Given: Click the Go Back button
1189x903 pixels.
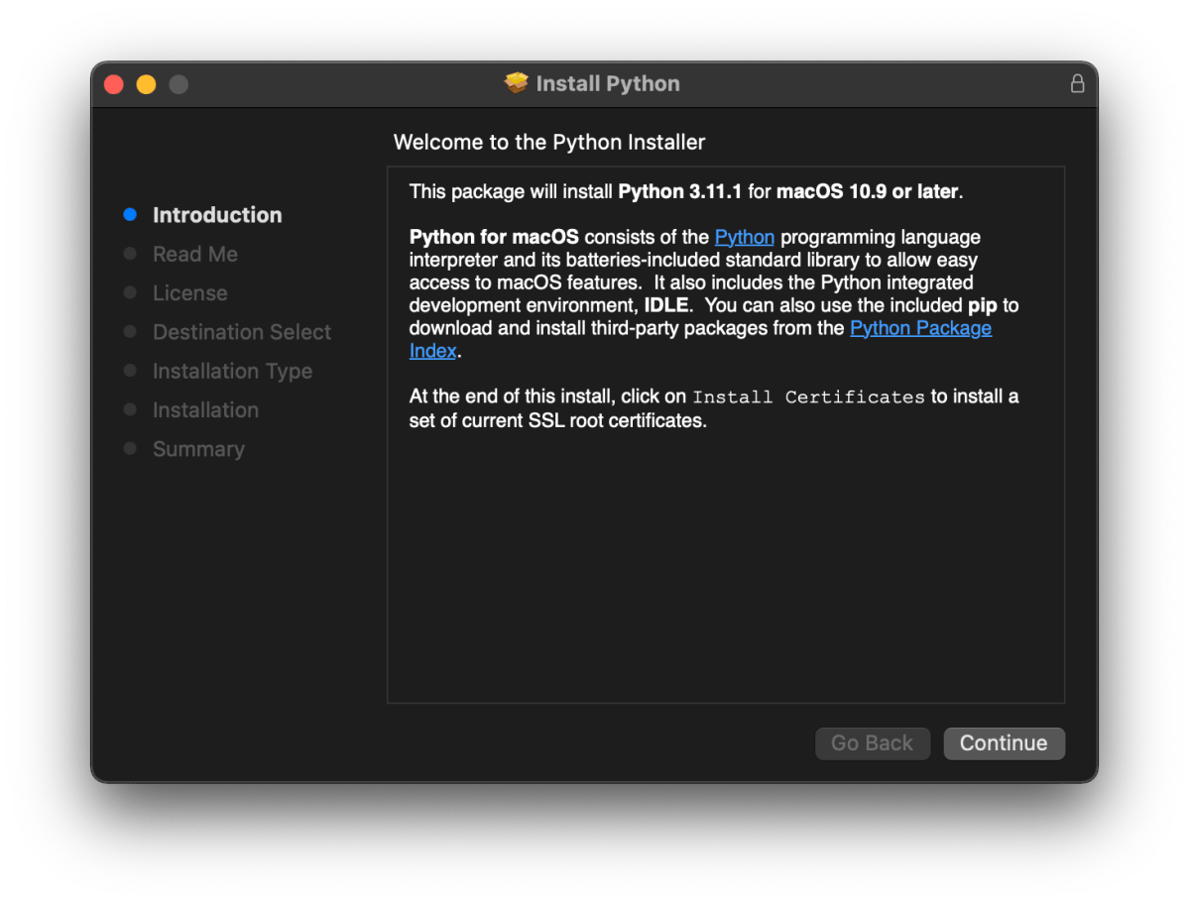Looking at the screenshot, I should point(872,743).
